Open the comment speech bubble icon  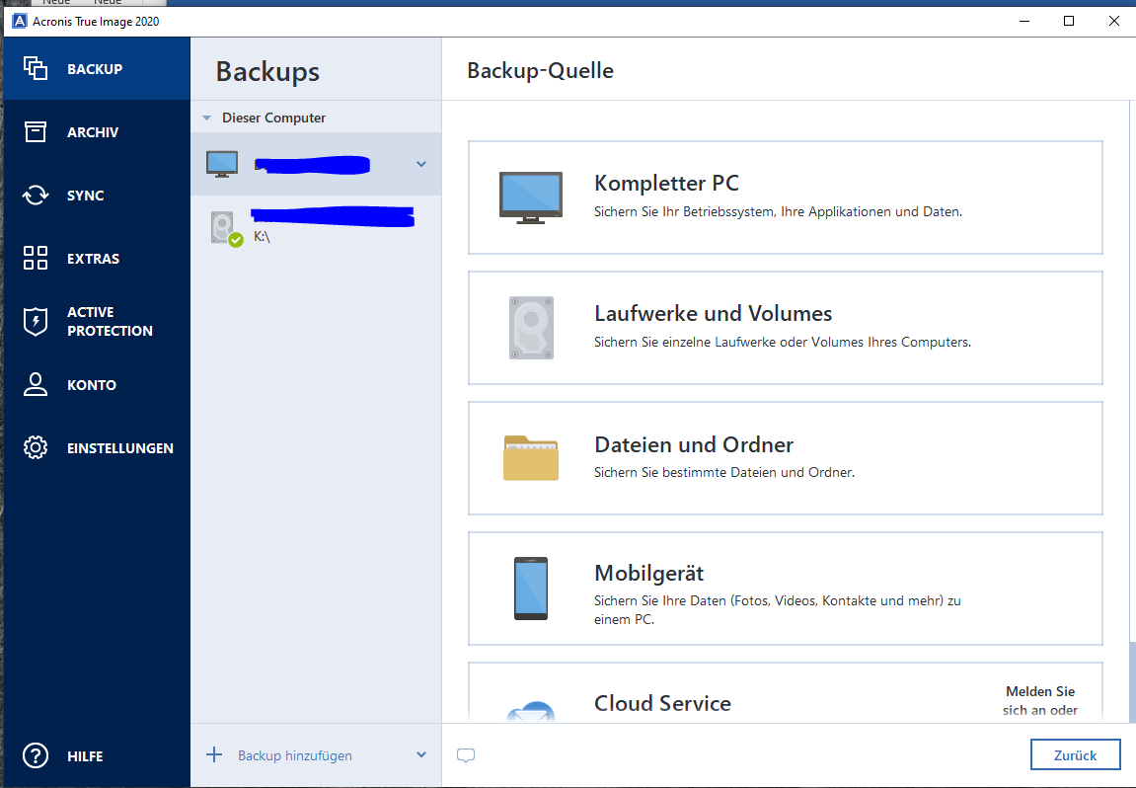pyautogui.click(x=466, y=755)
